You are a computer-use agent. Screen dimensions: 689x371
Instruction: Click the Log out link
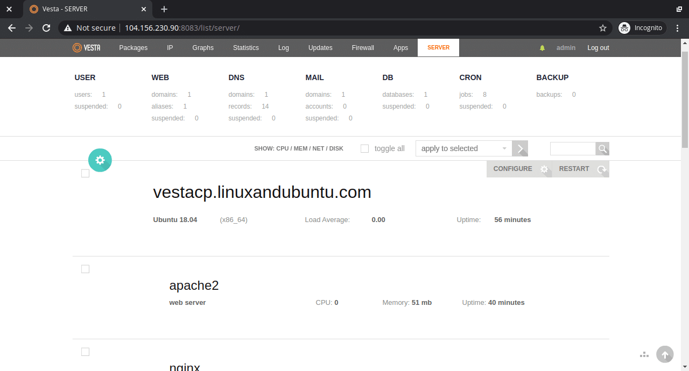coord(597,47)
